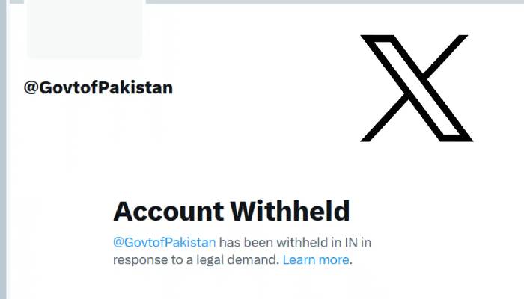The width and height of the screenshot is (524, 299).
Task: Click the word Account in heading
Action: 168,212
